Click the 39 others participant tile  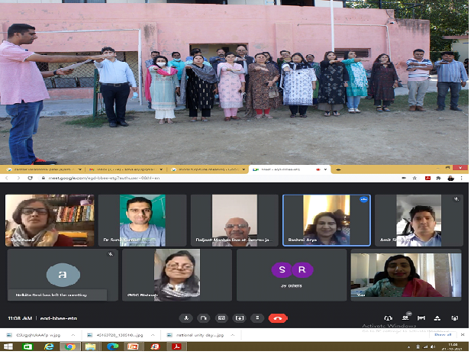pyautogui.click(x=291, y=276)
